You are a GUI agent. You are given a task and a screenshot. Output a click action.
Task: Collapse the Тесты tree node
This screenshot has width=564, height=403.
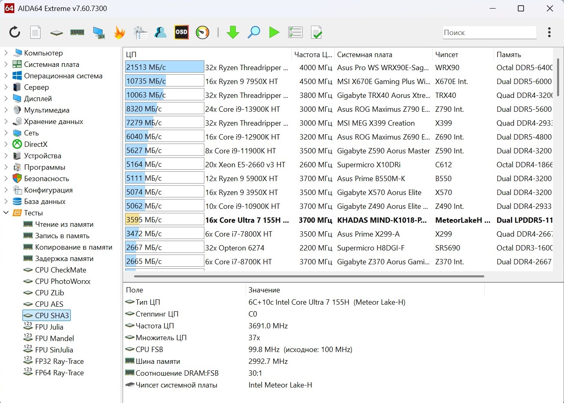(x=6, y=213)
